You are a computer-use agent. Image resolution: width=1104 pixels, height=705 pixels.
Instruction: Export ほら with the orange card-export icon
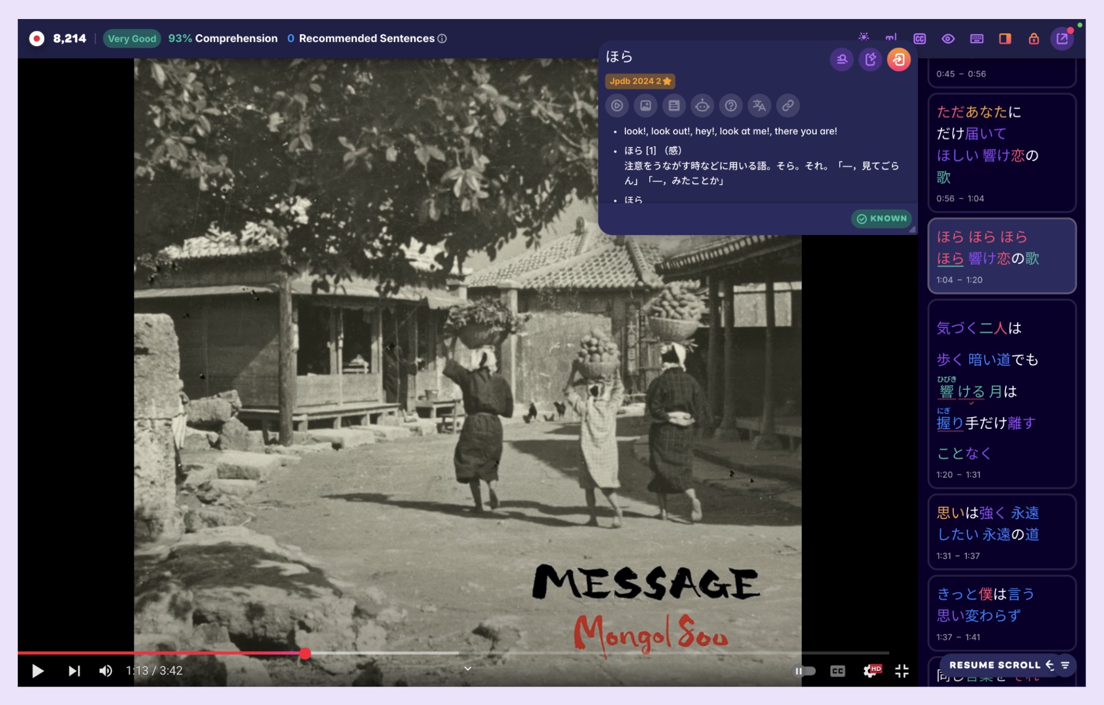[x=899, y=59]
